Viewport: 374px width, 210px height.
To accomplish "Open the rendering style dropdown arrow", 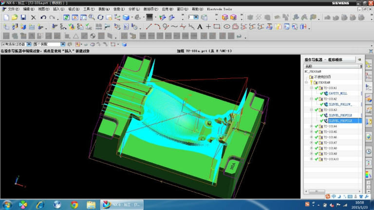I will [x=132, y=18].
